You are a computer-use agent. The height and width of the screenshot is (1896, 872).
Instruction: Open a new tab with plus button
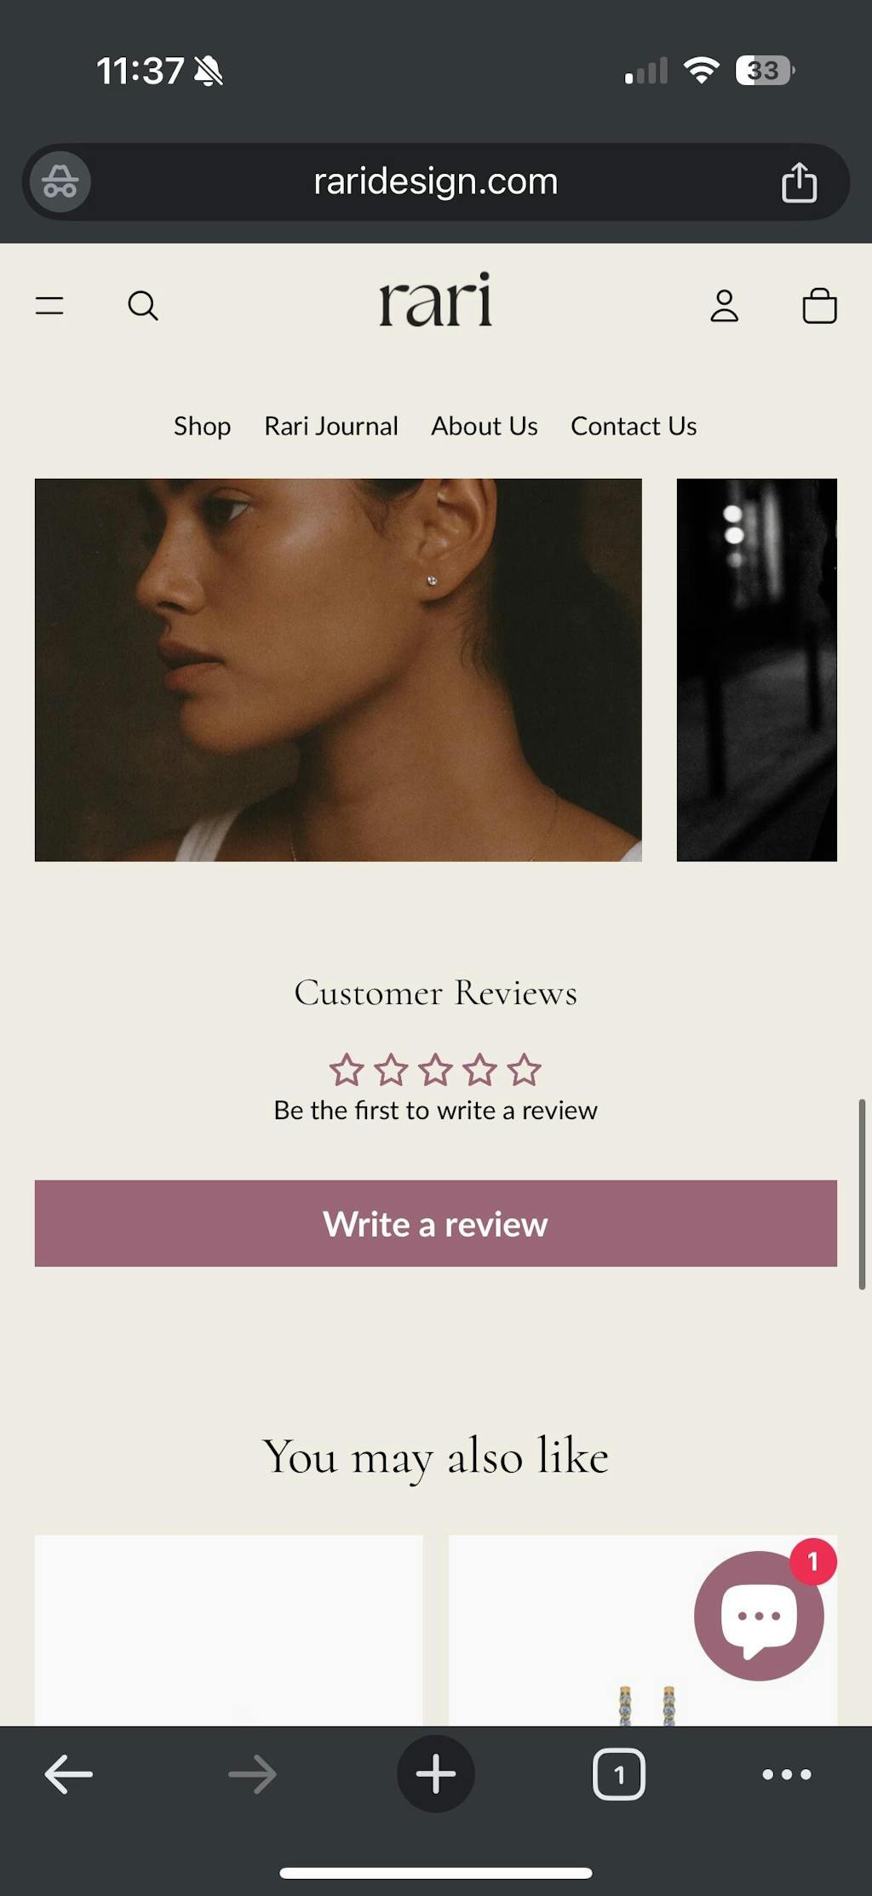click(436, 1774)
